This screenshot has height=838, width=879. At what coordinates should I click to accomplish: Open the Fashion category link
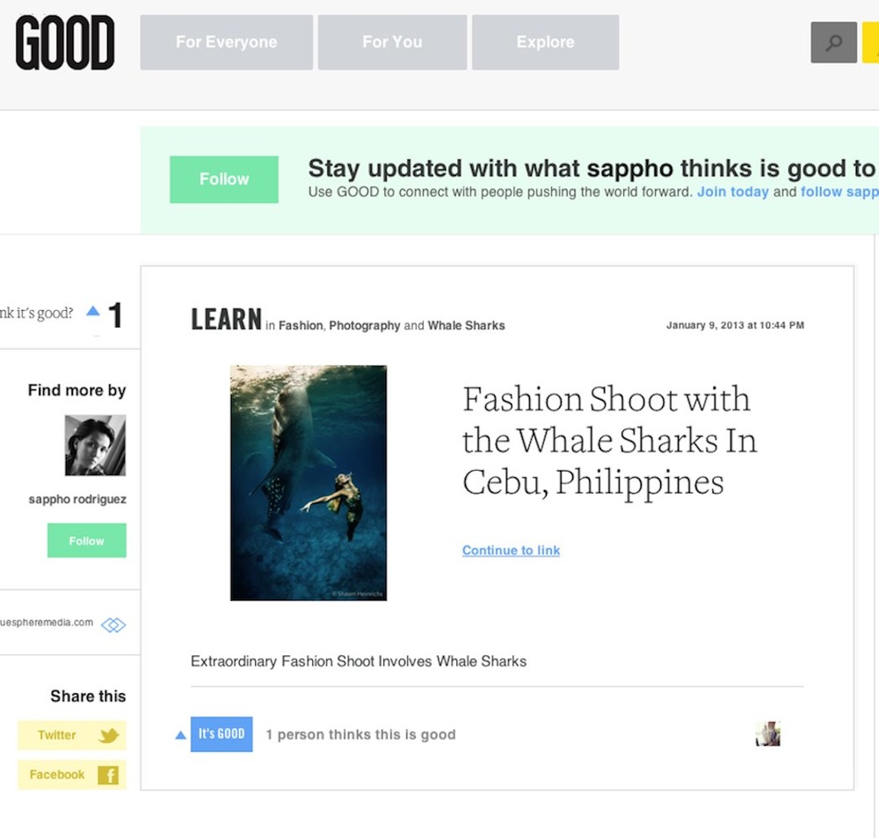coord(301,326)
